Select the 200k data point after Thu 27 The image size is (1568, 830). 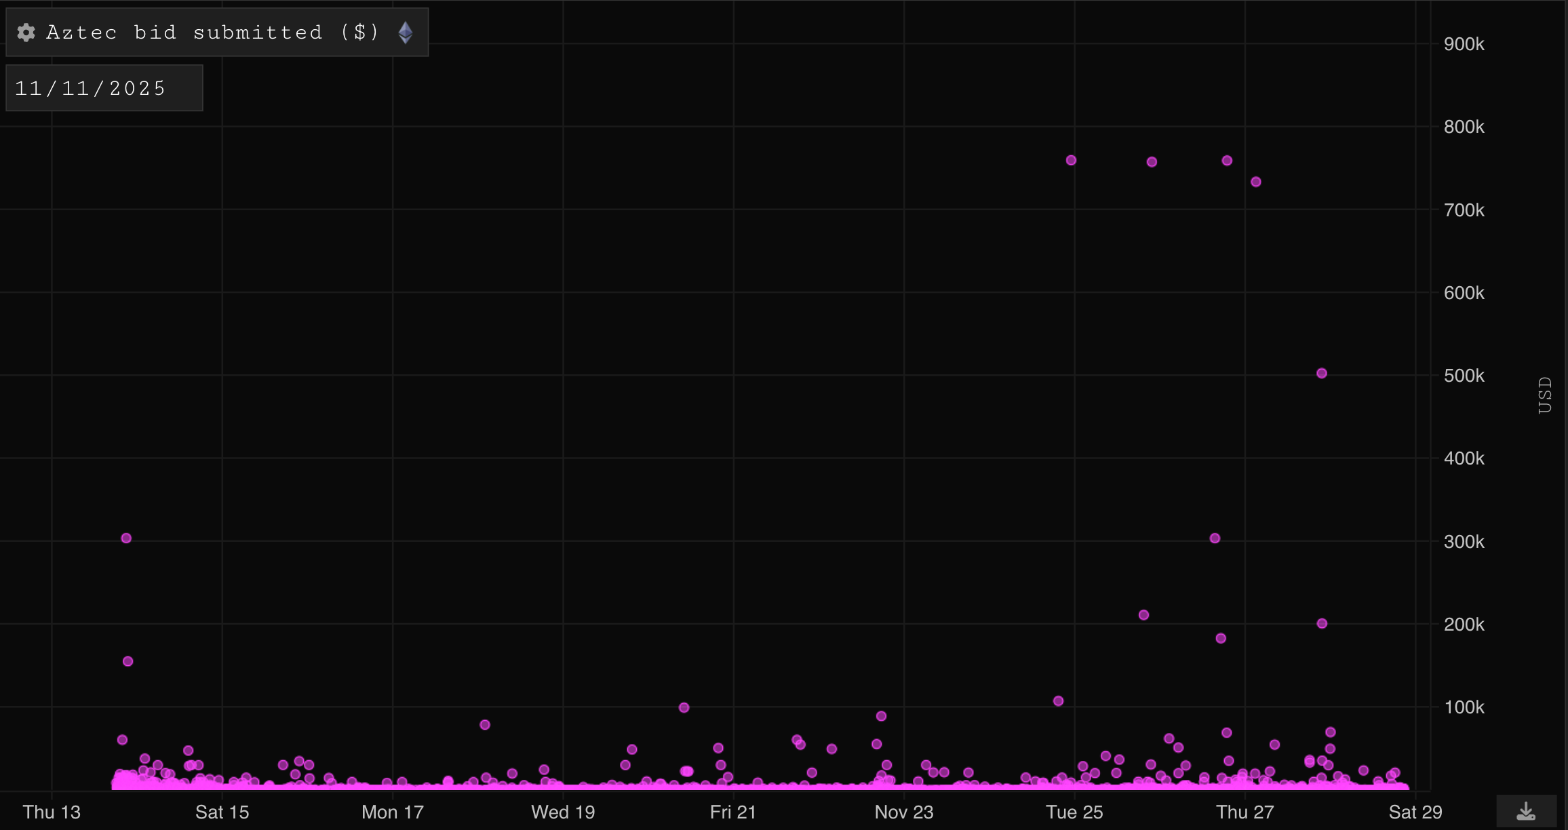1322,624
